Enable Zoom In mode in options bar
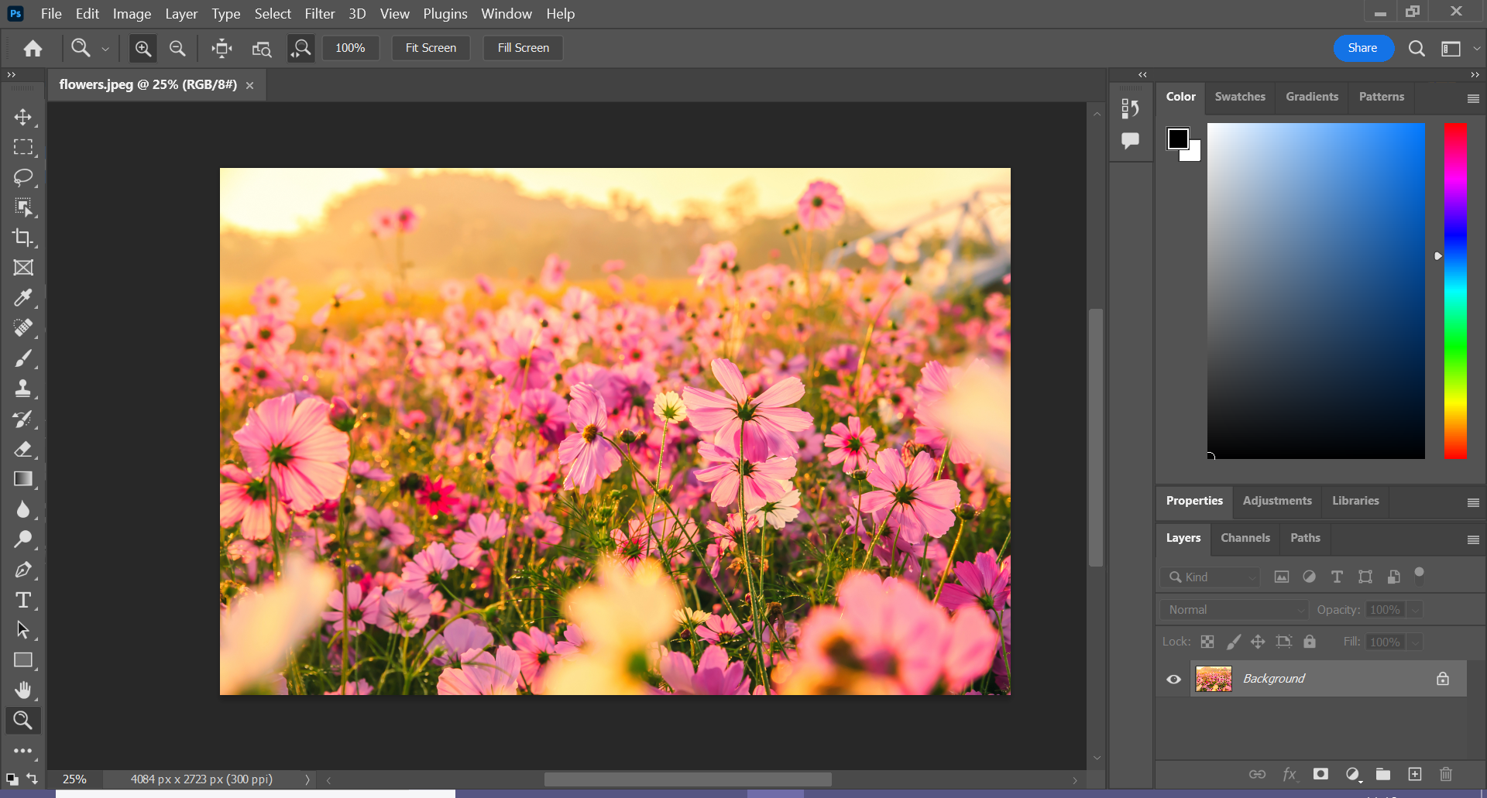1487x798 pixels. pos(143,49)
